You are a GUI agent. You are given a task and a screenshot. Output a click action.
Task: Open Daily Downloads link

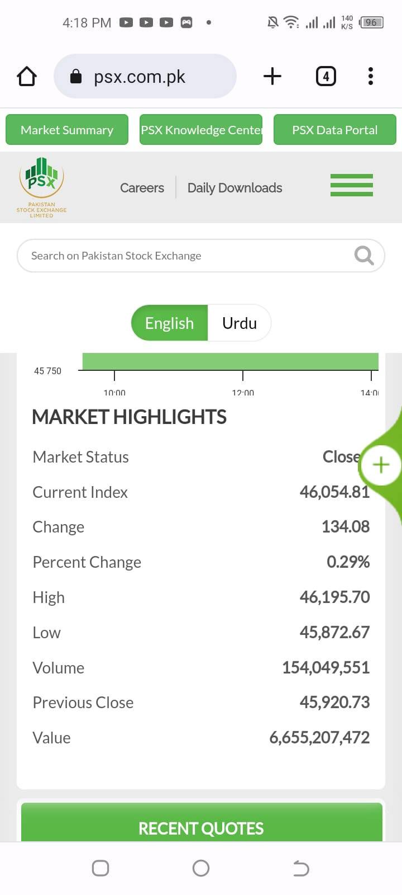pos(234,188)
